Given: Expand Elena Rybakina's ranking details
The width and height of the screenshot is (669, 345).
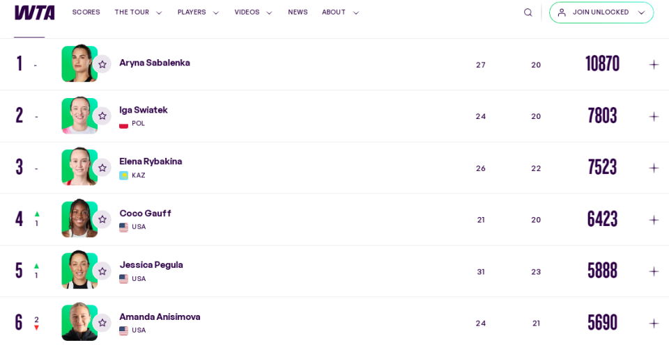Looking at the screenshot, I should point(654,168).
